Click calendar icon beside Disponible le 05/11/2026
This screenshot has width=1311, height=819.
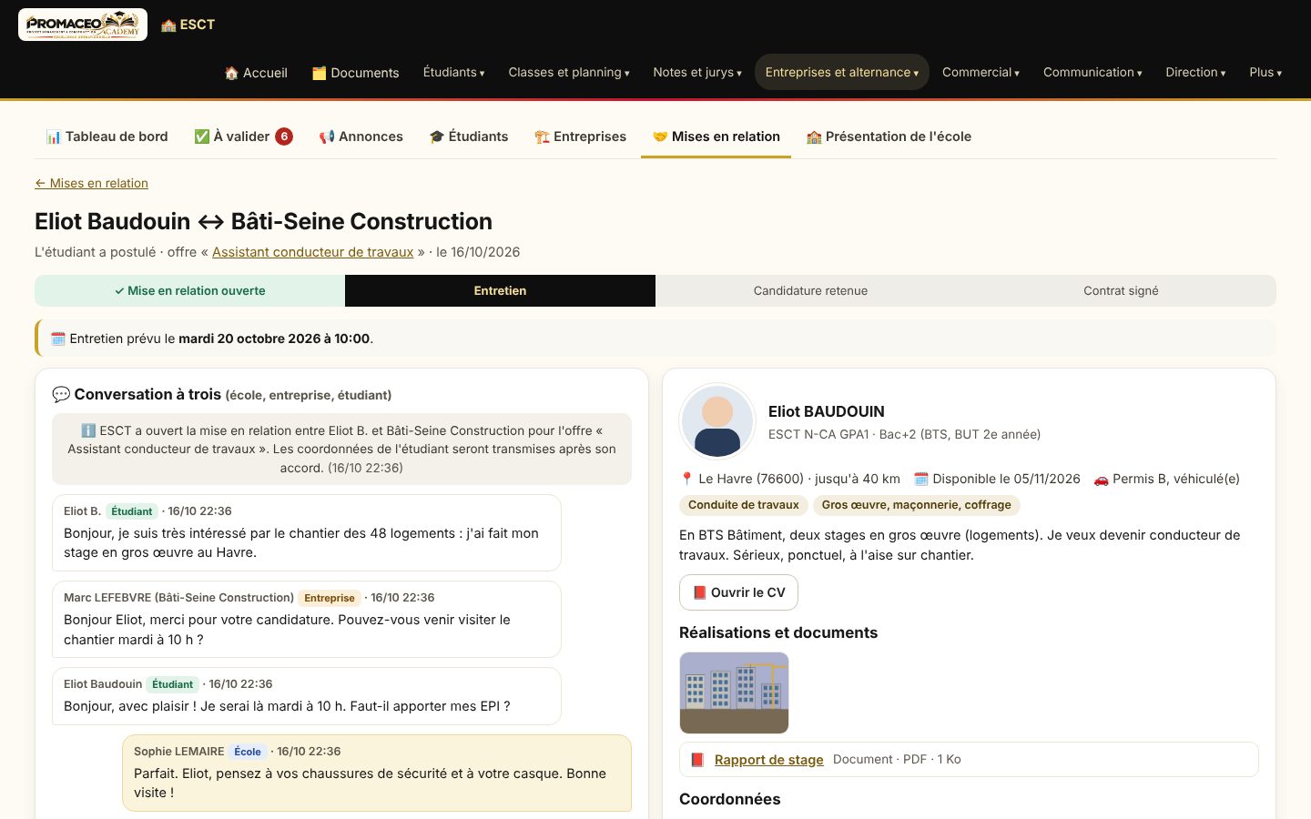tap(921, 479)
